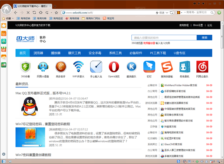Image resolution: width=224 pixels, height=164 pixels.
Task: Open the sidebar settings gear icon
Action: pyautogui.click(x=4, y=154)
